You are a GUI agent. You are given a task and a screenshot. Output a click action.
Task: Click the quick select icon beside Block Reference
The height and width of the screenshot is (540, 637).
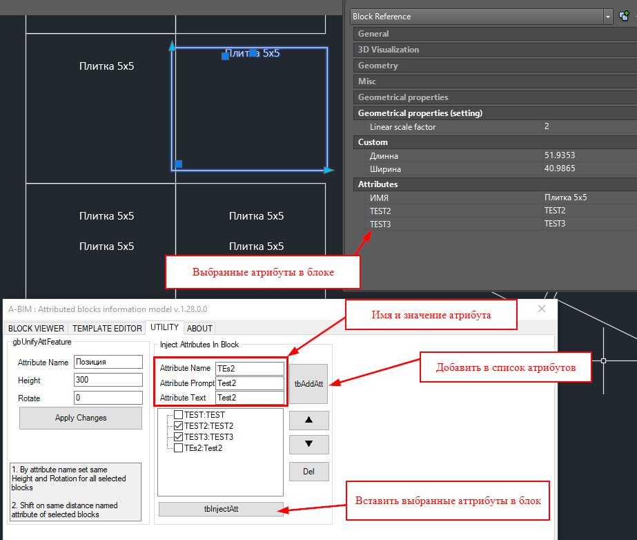624,16
